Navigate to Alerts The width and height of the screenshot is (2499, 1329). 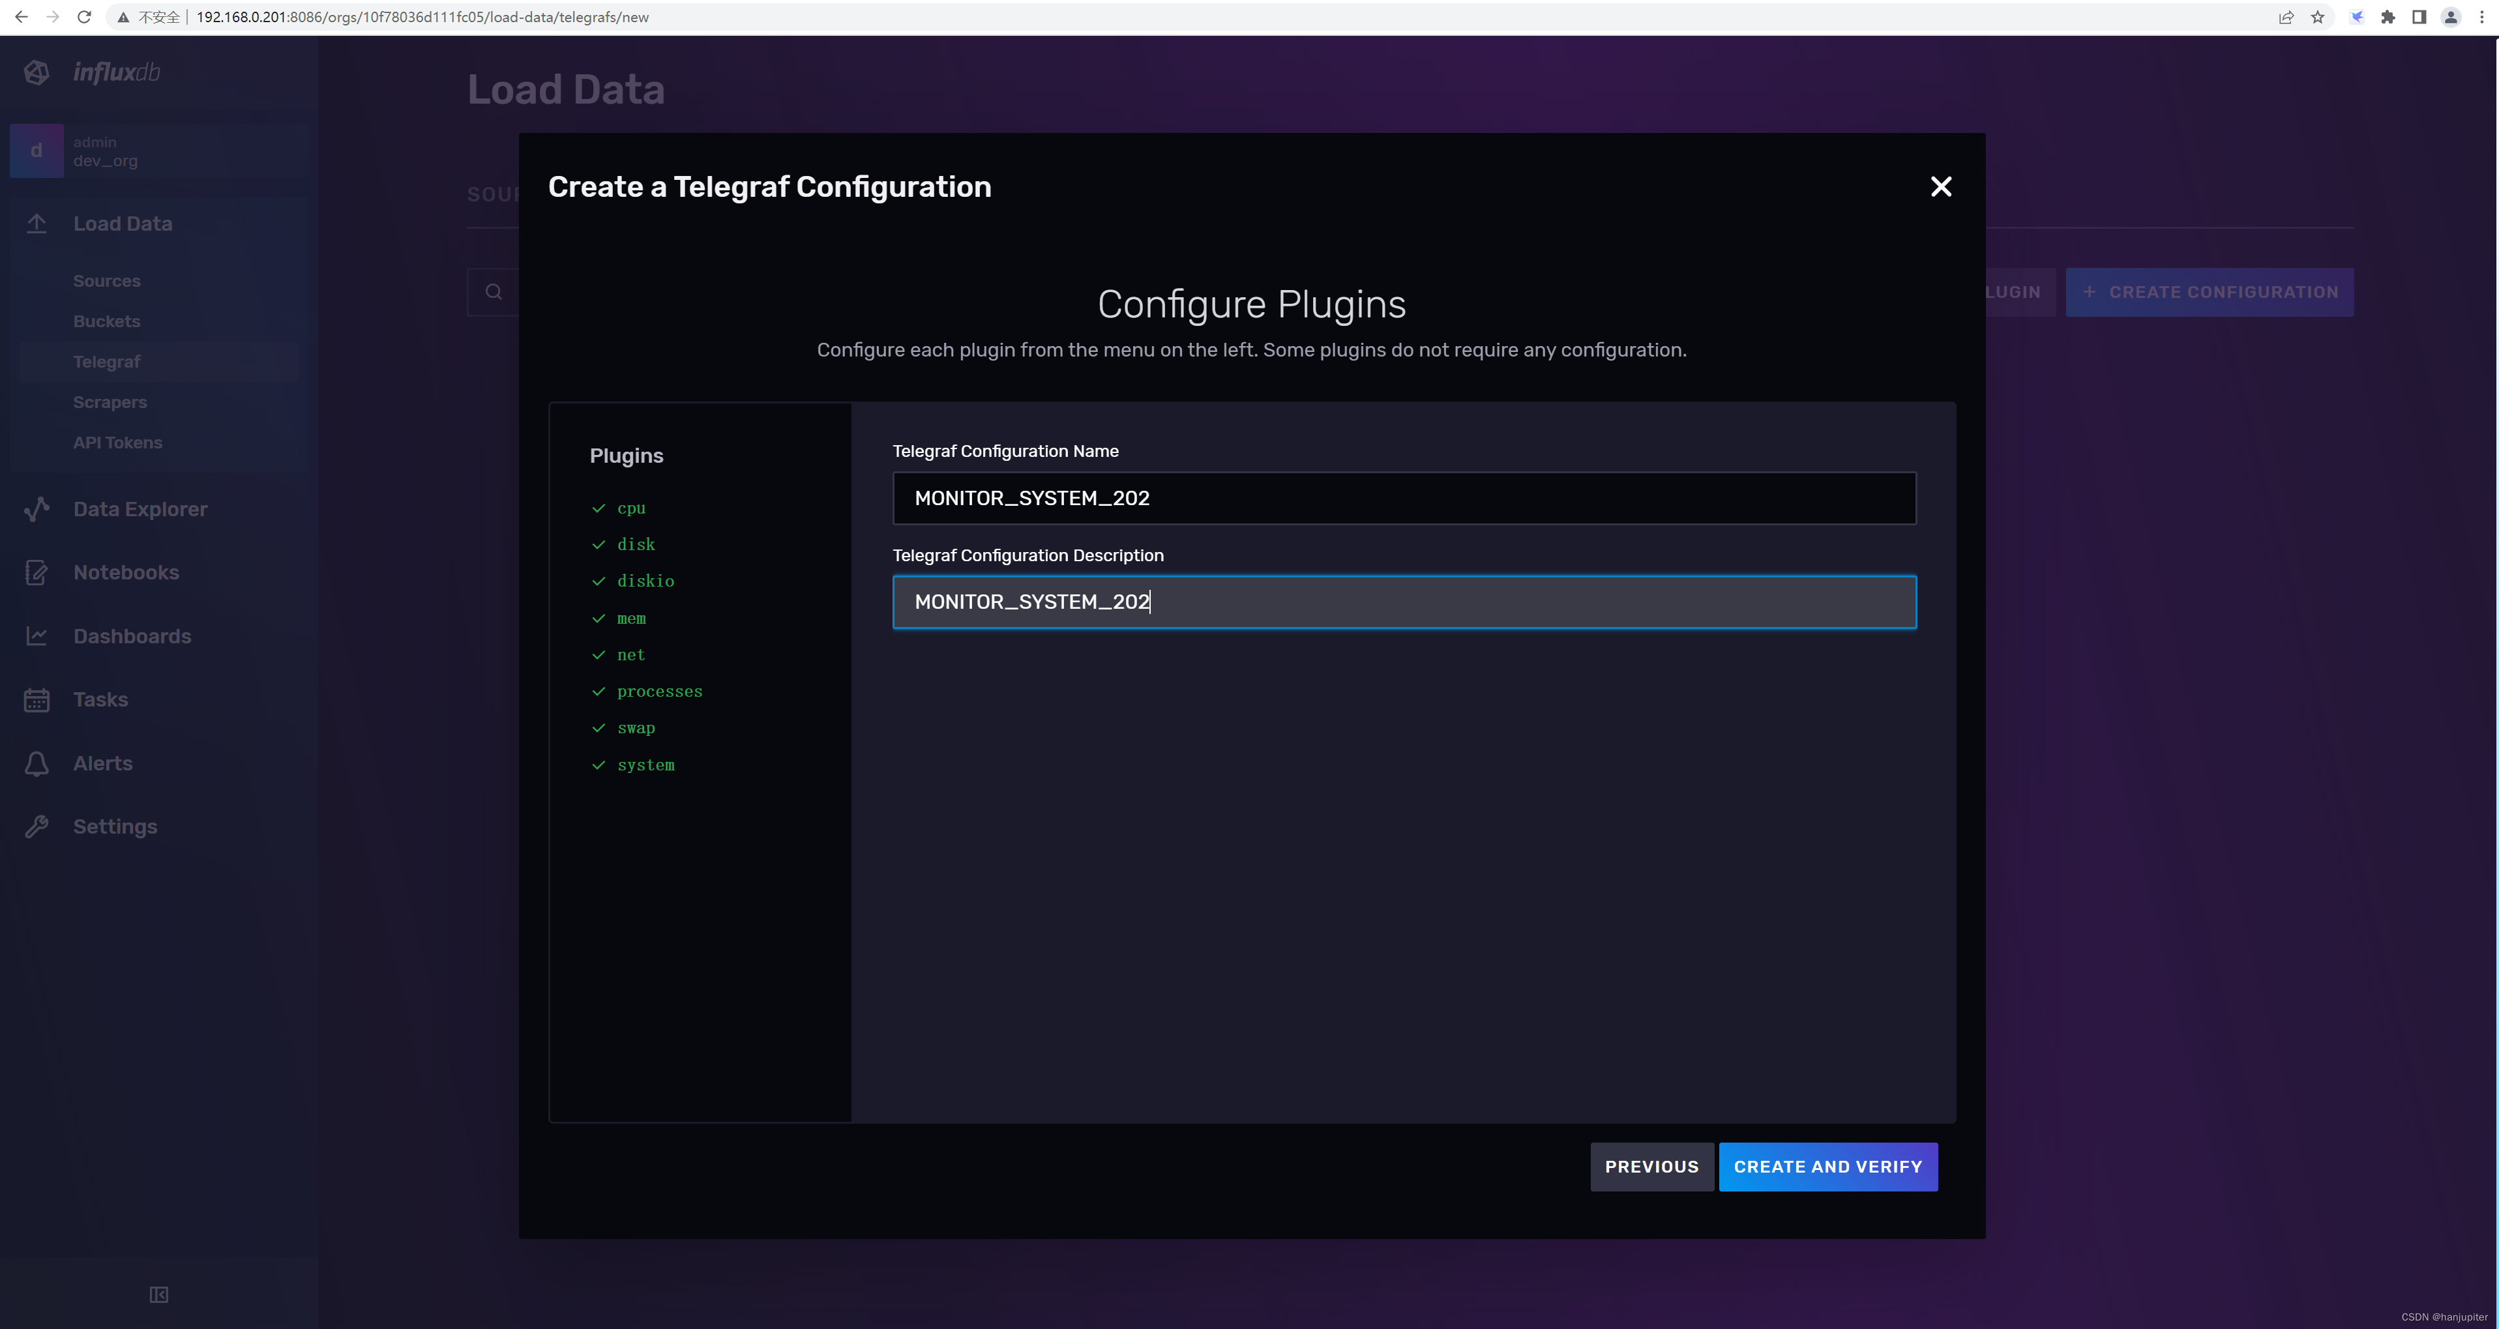click(x=103, y=763)
